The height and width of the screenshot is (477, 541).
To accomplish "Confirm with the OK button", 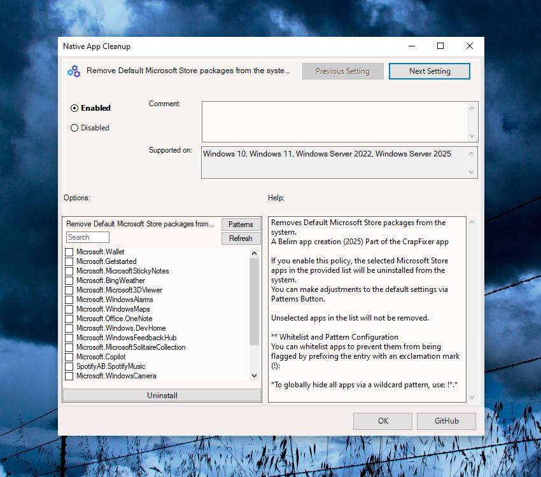I will [383, 421].
